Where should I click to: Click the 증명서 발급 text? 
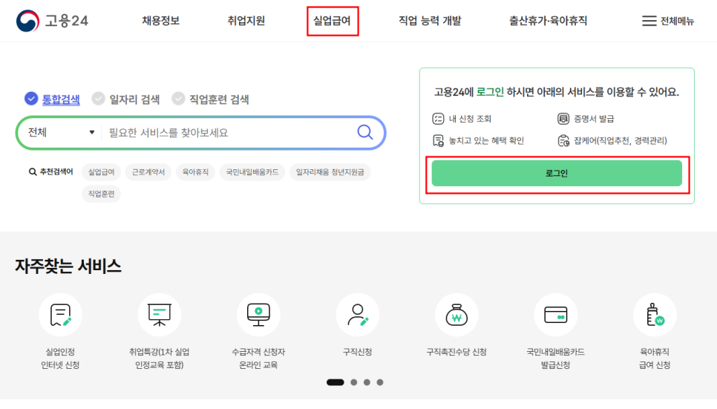coord(594,119)
